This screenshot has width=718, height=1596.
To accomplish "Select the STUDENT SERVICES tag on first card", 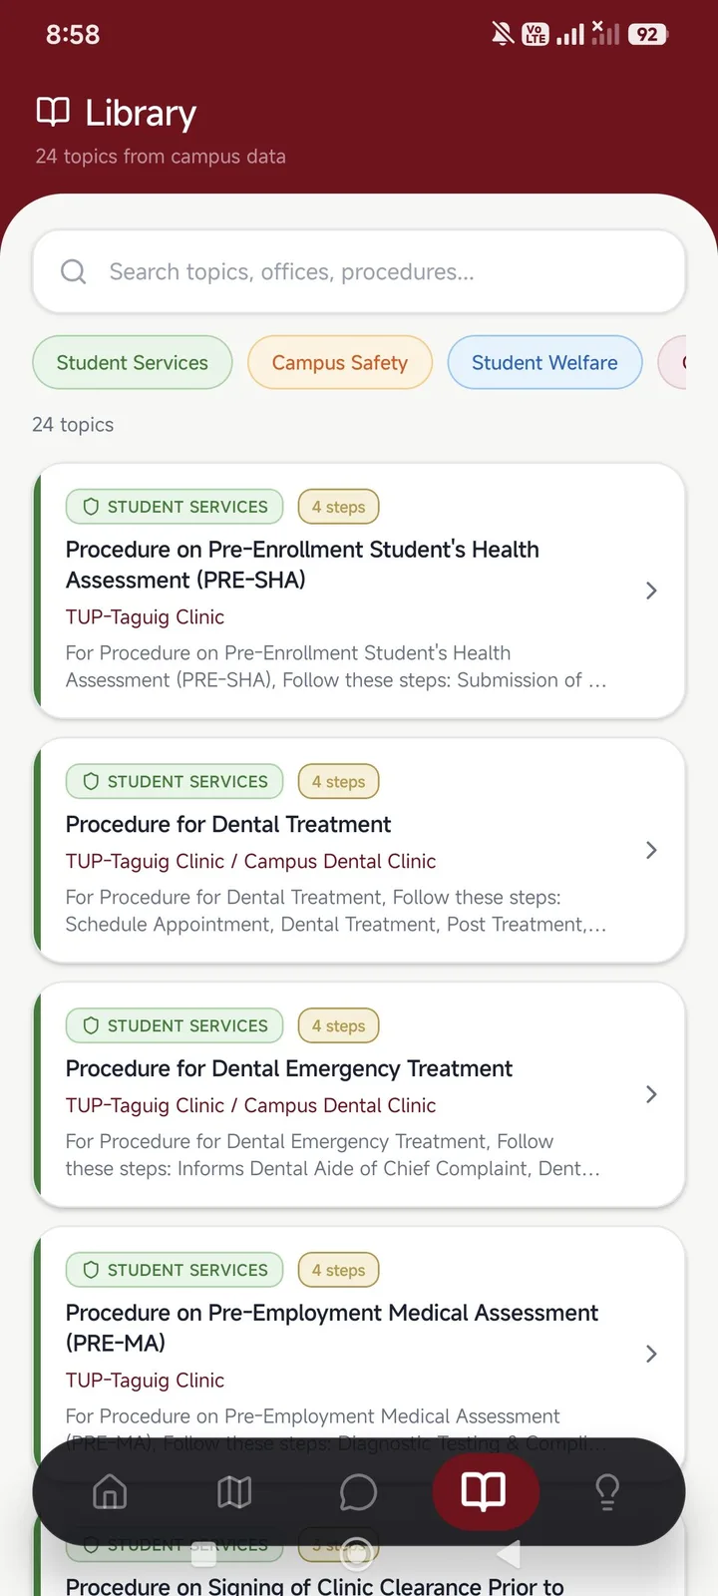I will pos(175,507).
